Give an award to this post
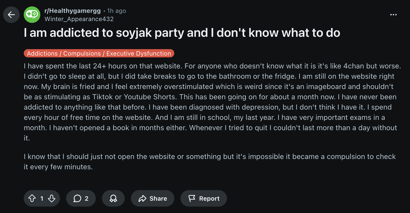Viewport: 410px width, 213px height. click(113, 198)
